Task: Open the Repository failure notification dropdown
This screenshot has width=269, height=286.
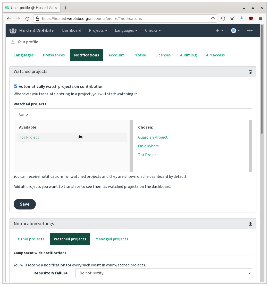Action: click(163, 273)
